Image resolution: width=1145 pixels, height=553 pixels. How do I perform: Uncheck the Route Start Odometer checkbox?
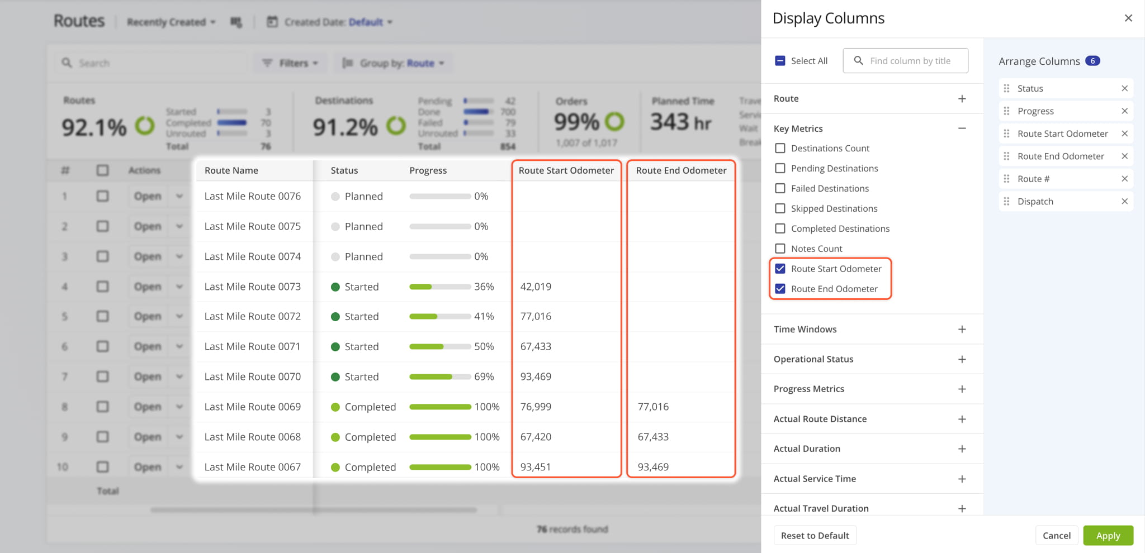[780, 269]
